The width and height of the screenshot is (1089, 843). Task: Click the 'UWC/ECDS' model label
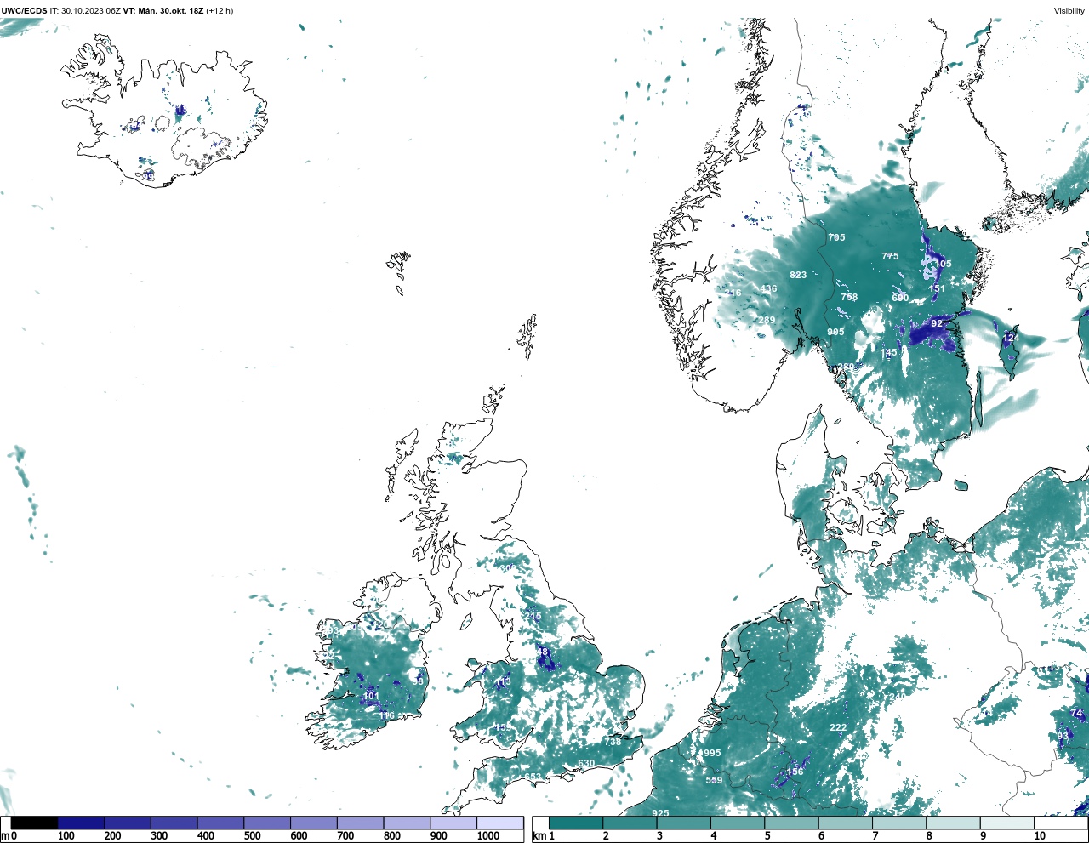(24, 11)
